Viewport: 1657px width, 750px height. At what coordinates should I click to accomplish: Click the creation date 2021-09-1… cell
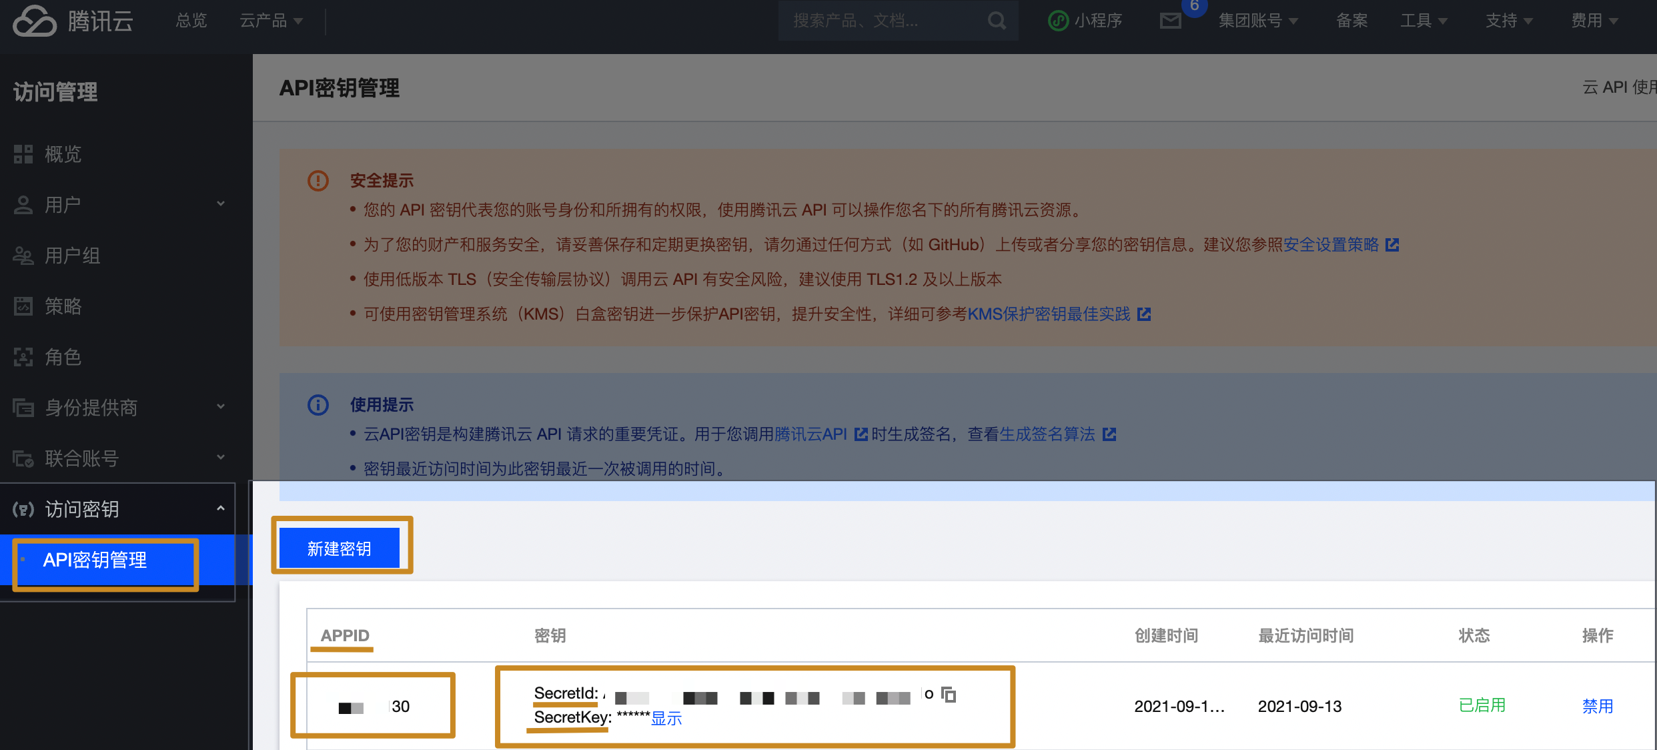(1179, 706)
